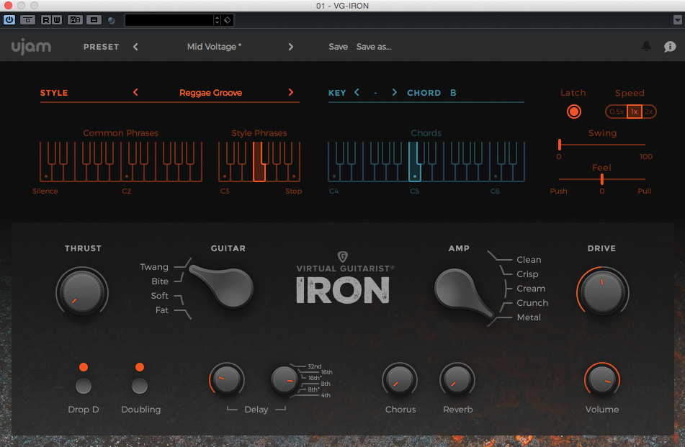Click Save as... to store a new preset

tap(374, 47)
